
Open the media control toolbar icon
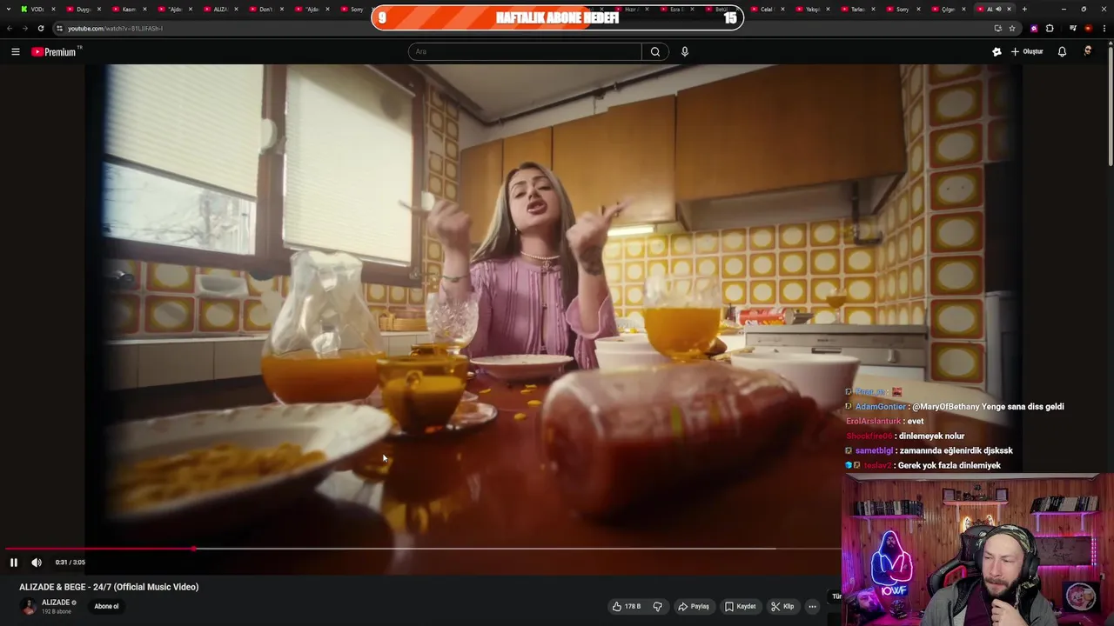tap(1073, 29)
